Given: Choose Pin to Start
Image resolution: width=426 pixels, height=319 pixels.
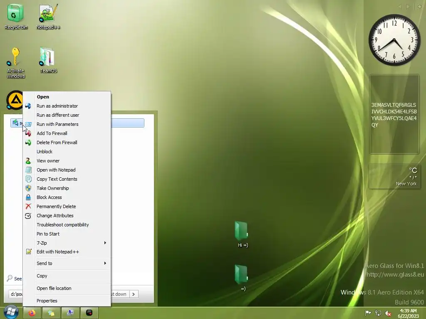Looking at the screenshot, I should 67,234.
